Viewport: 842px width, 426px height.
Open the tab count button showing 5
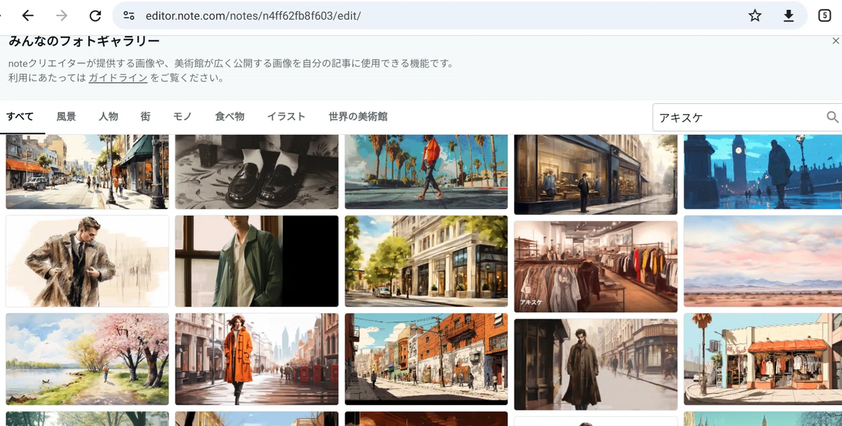pos(825,15)
